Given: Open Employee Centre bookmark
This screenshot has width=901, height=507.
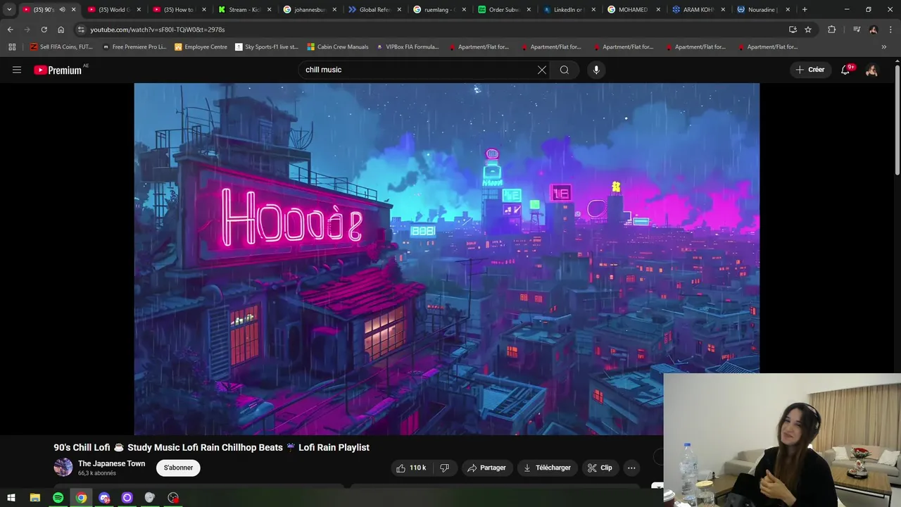Looking at the screenshot, I should click(x=201, y=47).
